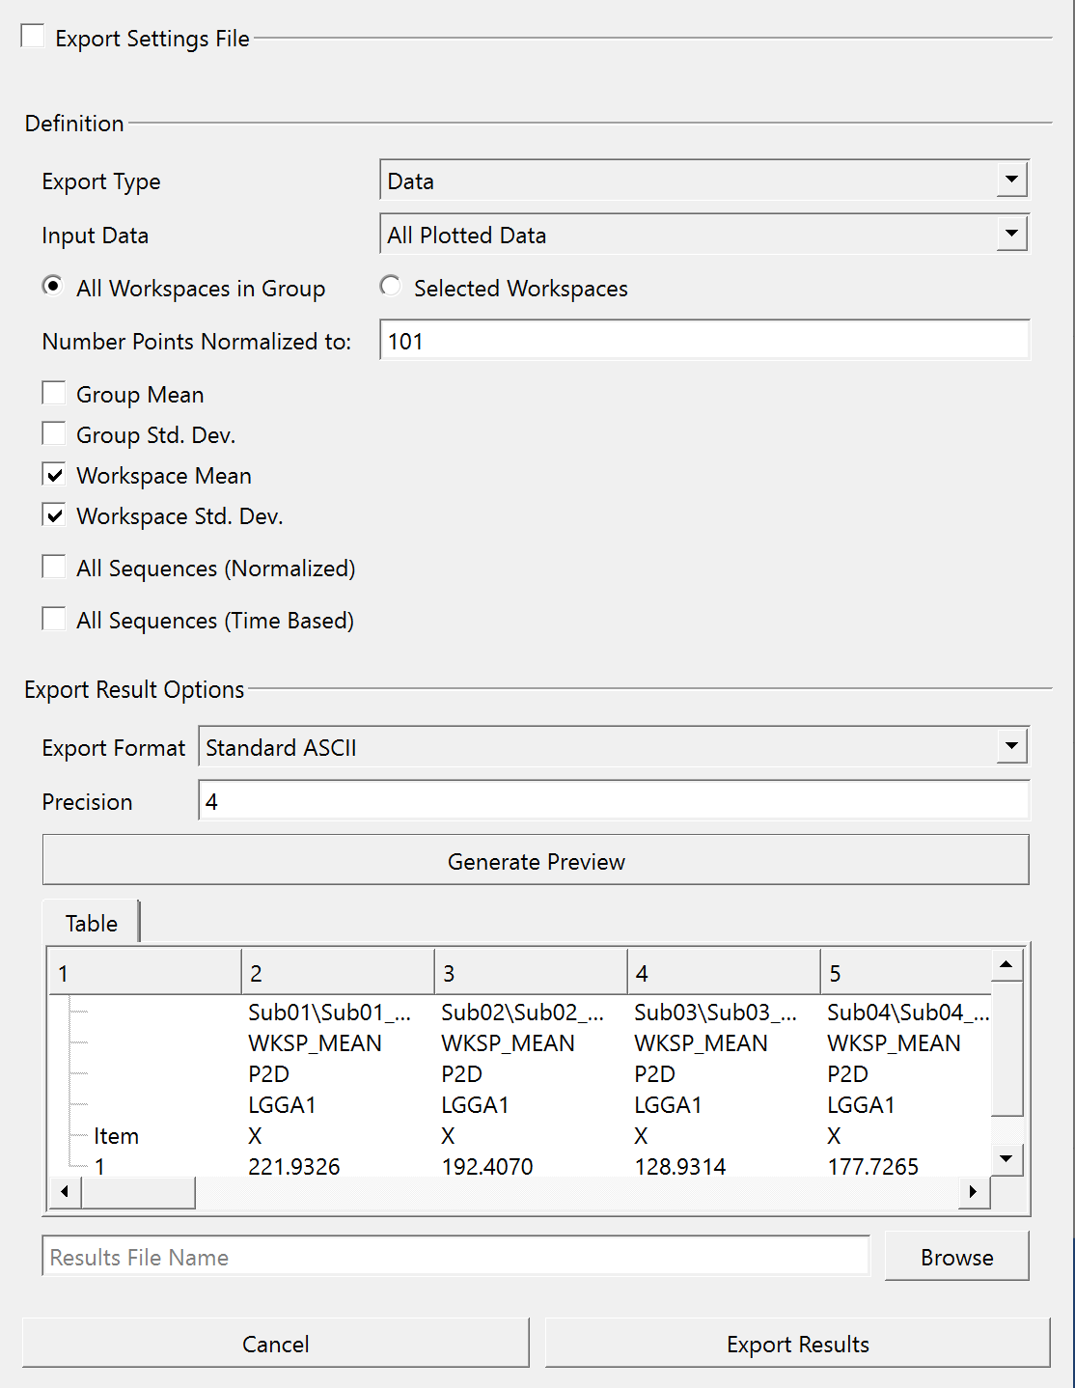
Task: Click the Sub03\Sub03_... cell
Action: [716, 1013]
